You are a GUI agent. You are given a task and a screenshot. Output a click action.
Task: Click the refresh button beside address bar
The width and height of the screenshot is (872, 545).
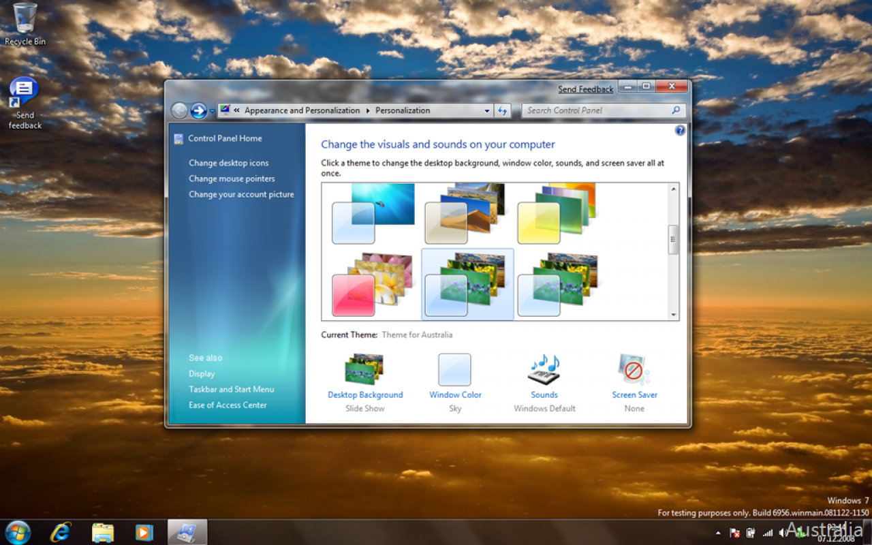[503, 110]
